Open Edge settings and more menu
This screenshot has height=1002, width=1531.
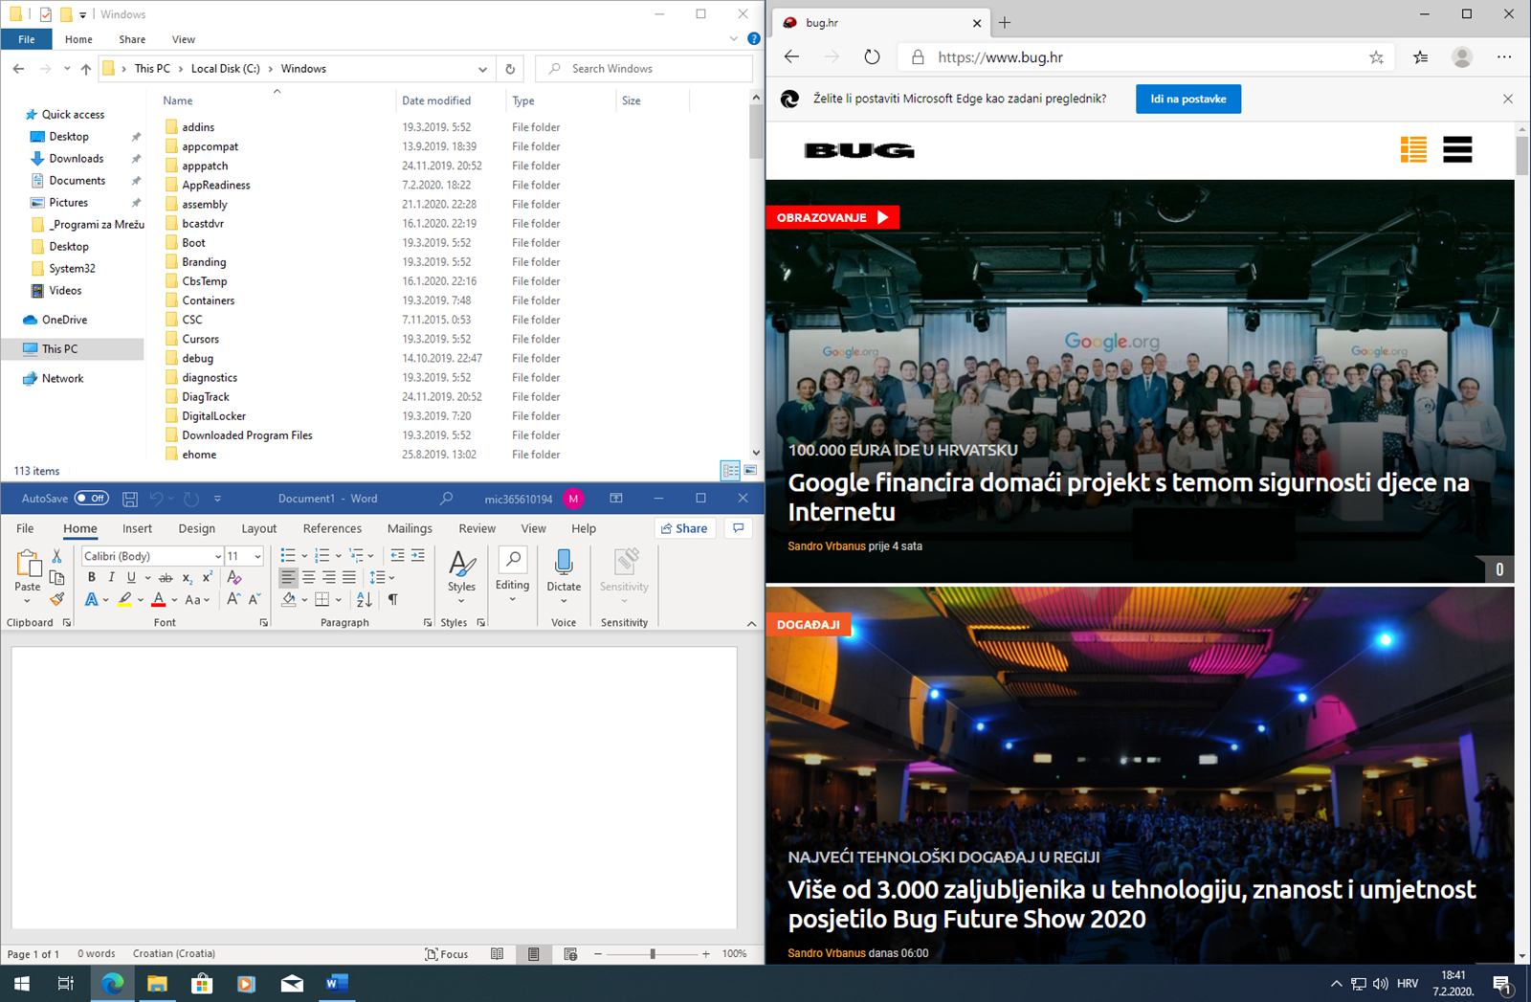click(1504, 57)
